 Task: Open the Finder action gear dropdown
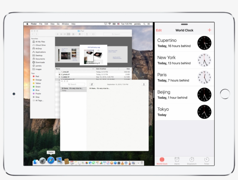(x=80, y=34)
